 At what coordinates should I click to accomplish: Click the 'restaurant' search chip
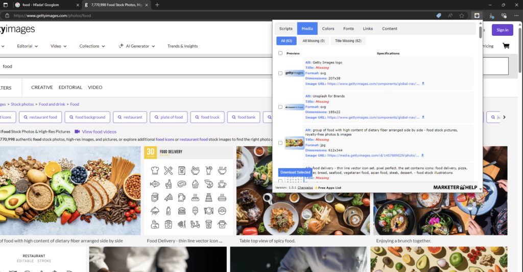130,117
